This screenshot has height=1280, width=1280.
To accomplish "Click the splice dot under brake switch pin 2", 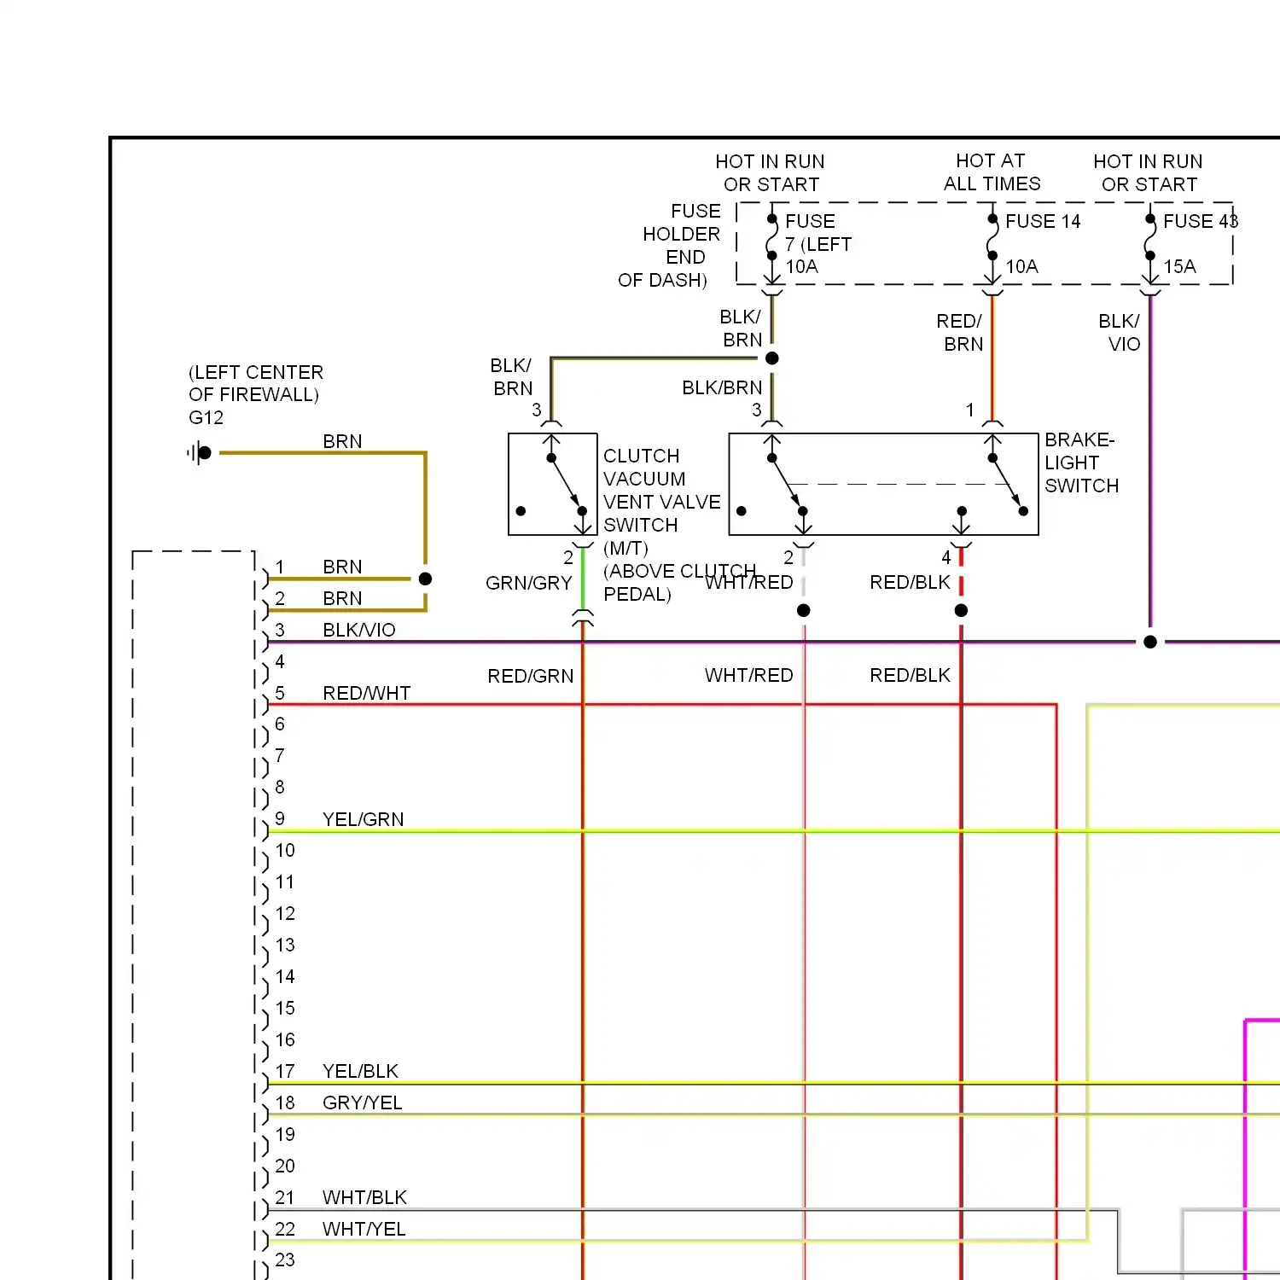I will point(804,610).
